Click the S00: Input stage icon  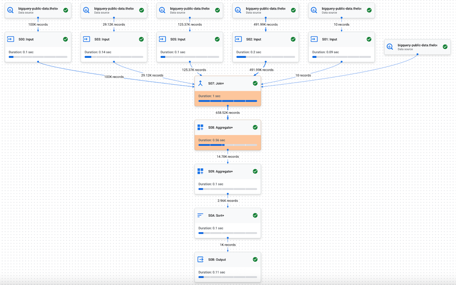tap(11, 39)
